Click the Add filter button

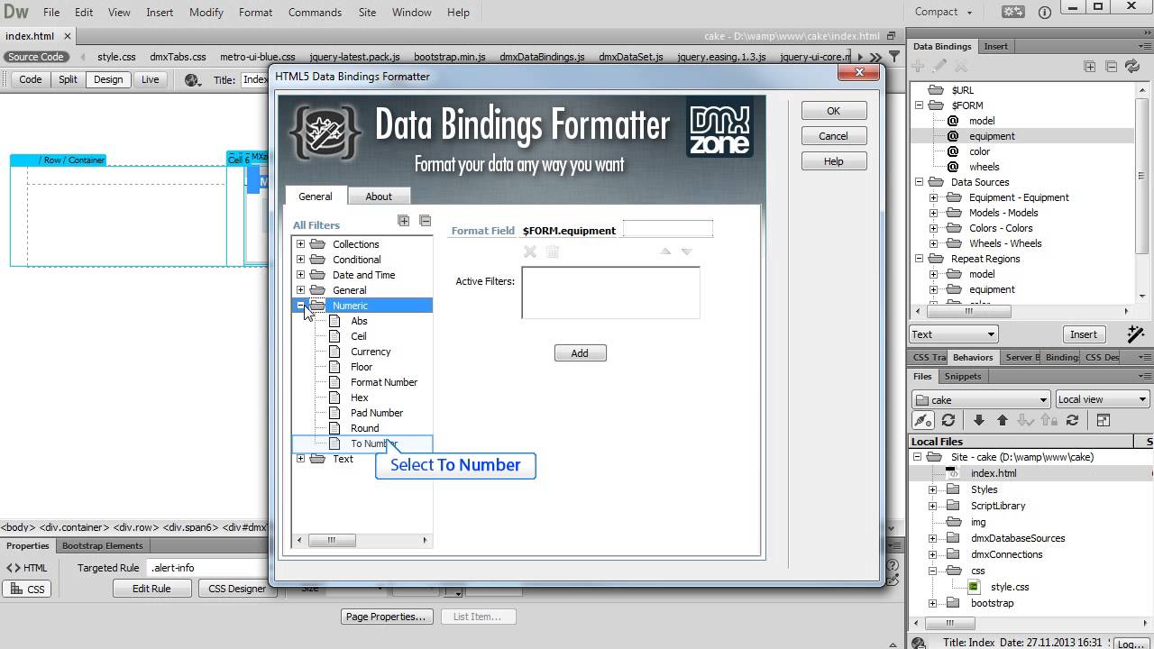pyautogui.click(x=580, y=353)
